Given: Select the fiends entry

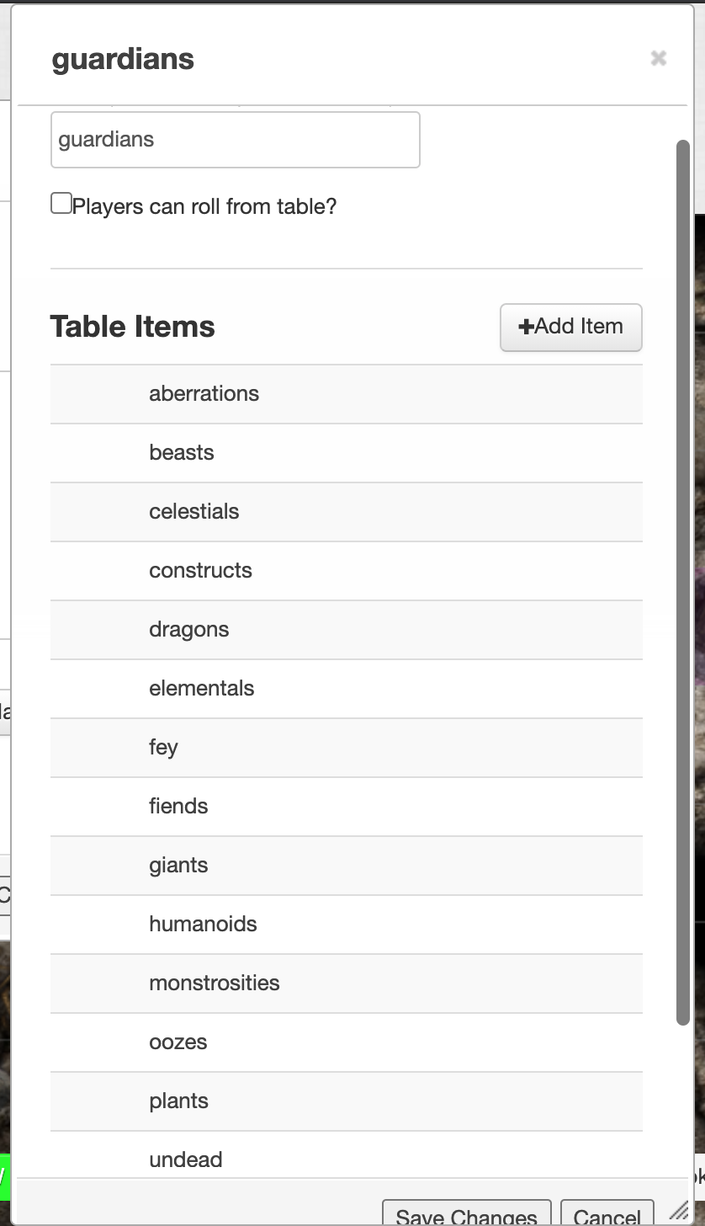Looking at the screenshot, I should click(347, 807).
